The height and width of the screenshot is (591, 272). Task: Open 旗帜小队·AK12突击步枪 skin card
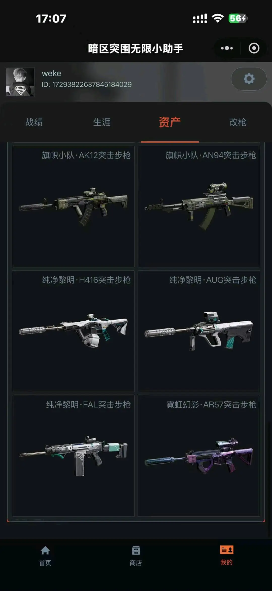pos(73,207)
